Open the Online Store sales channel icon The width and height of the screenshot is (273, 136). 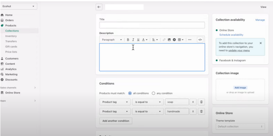coord(2,93)
